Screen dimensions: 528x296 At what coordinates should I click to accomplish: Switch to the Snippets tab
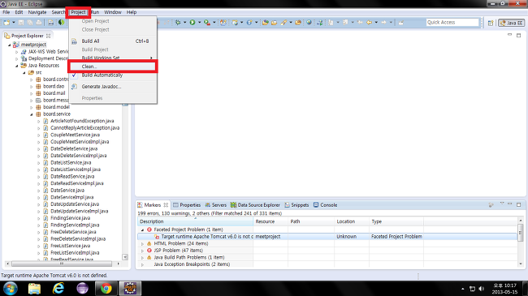[296, 205]
